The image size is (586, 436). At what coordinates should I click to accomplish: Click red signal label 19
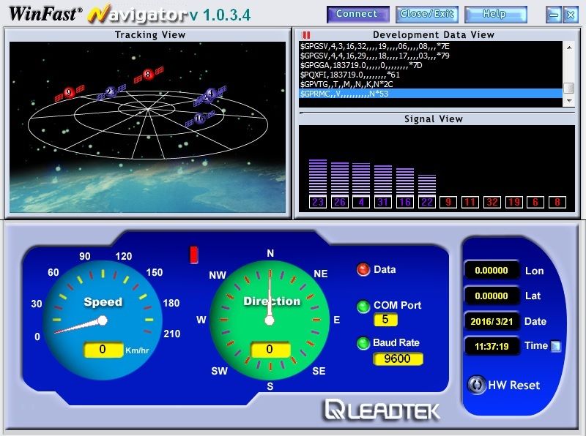[514, 202]
